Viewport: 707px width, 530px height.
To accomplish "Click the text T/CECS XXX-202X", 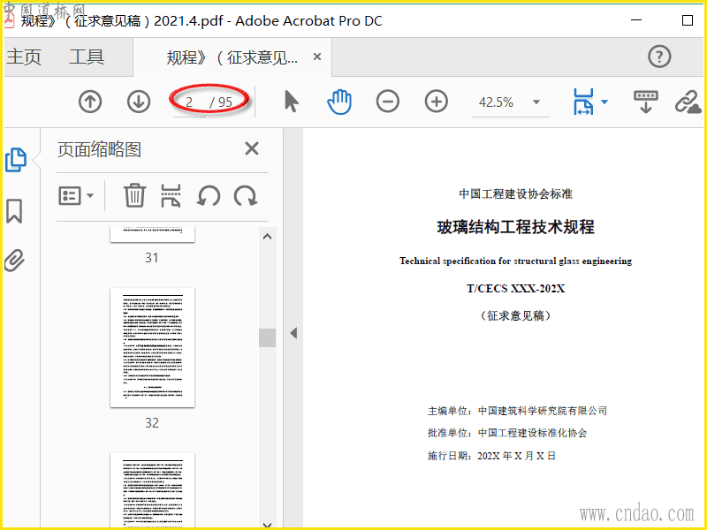I will point(515,289).
